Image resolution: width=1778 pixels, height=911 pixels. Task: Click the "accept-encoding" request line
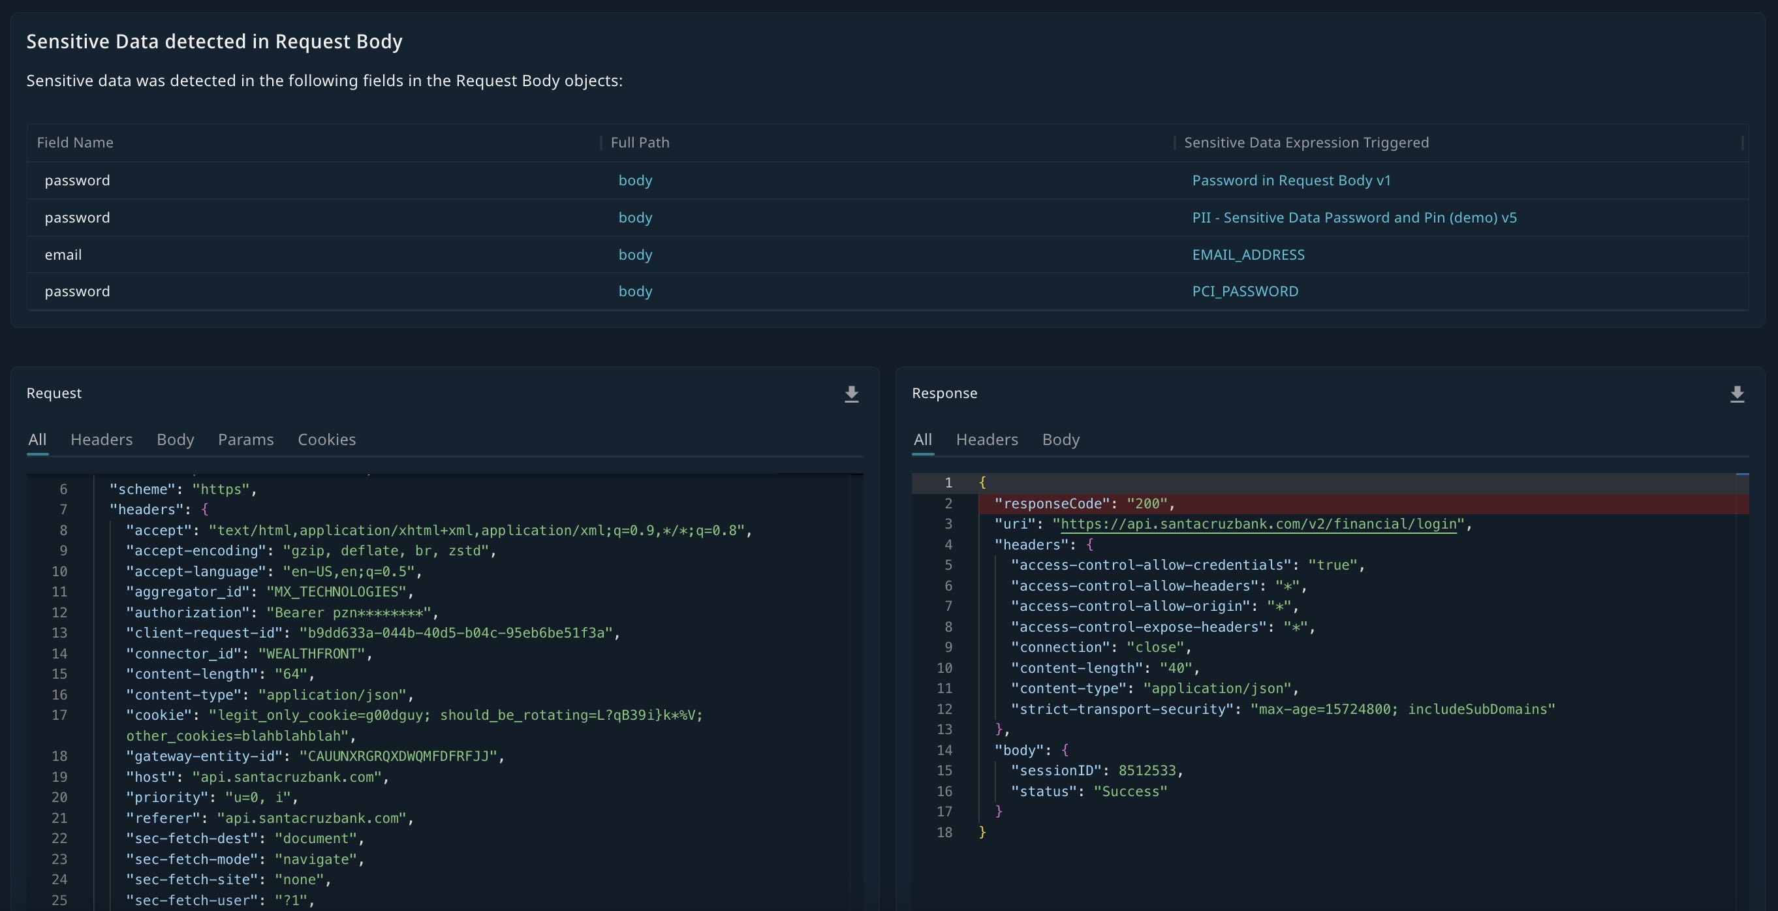(311, 551)
